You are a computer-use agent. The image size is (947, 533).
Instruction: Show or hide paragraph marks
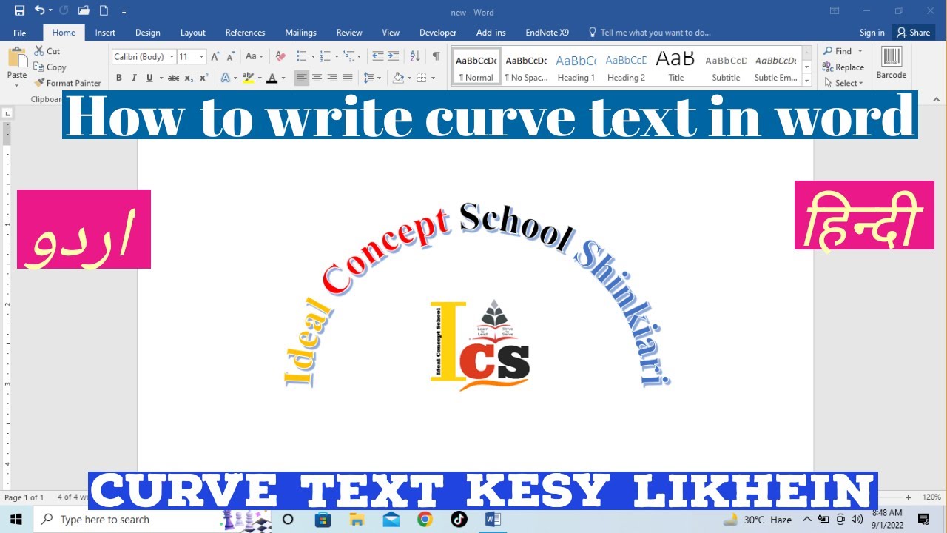pyautogui.click(x=436, y=56)
